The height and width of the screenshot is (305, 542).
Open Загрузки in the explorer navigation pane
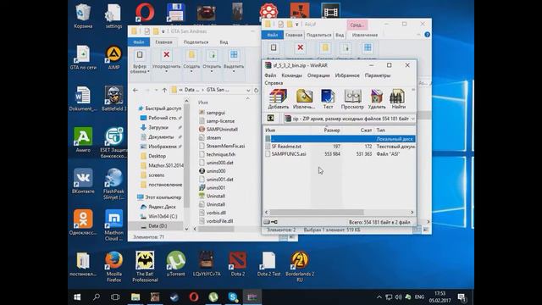click(158, 127)
